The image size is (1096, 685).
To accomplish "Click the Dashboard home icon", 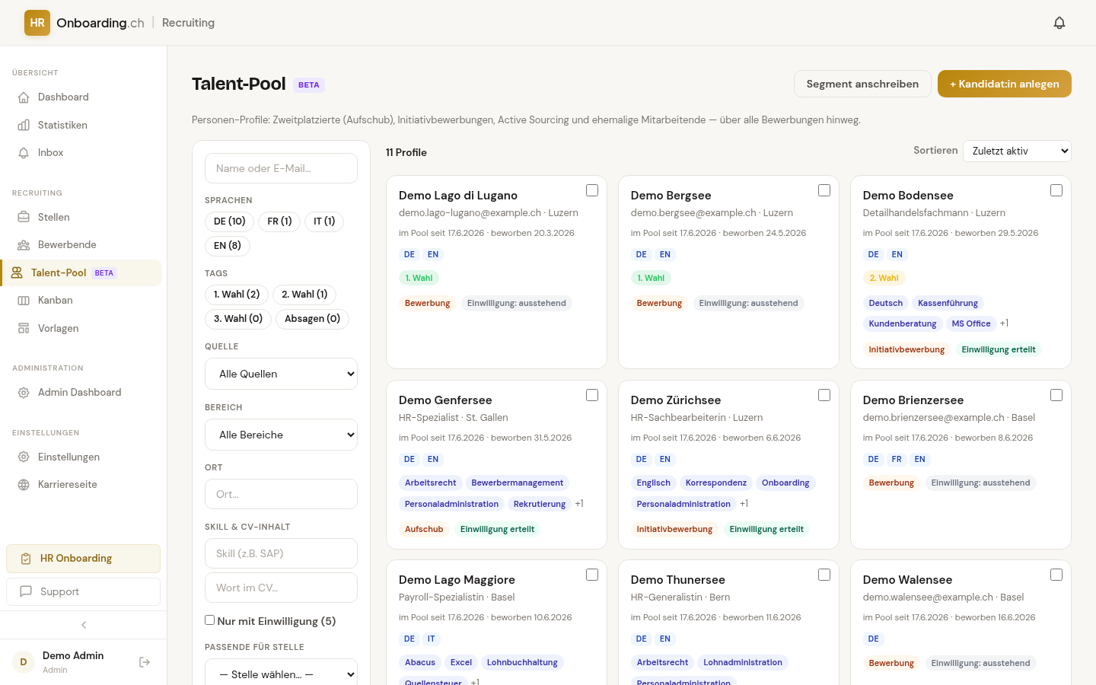I will 24,97.
